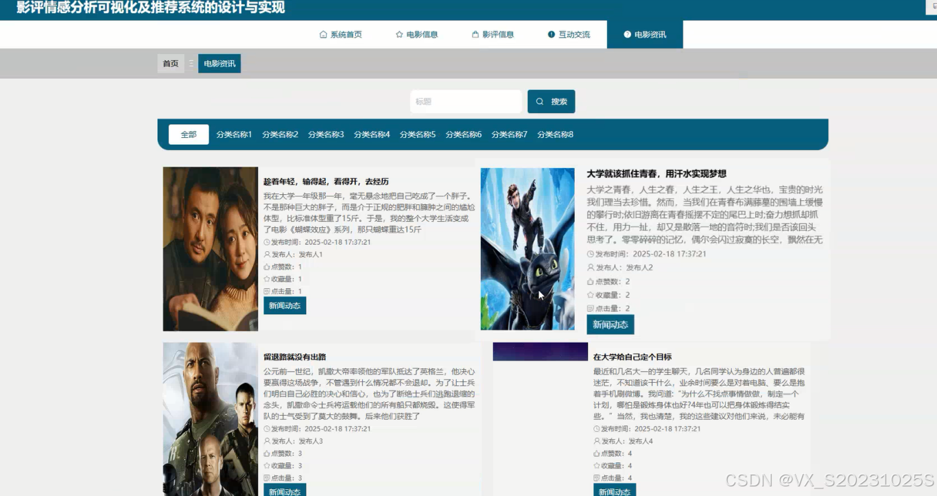
Task: Click the magnifier icon in 搜索 button
Action: (x=540, y=102)
